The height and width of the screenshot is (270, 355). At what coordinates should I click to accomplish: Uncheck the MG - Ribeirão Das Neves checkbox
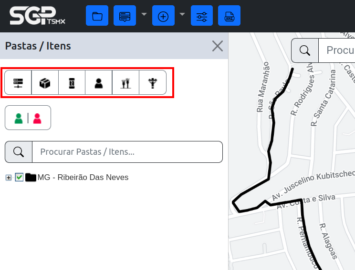tap(19, 177)
